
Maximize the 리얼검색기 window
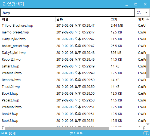(x=136, y=4)
